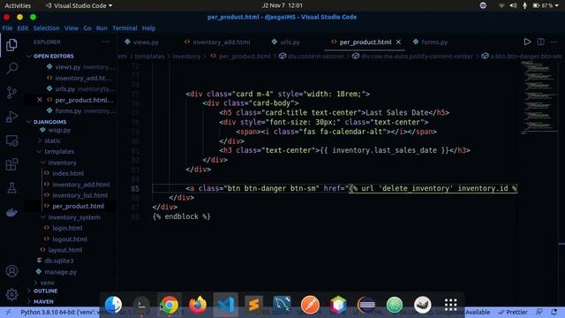Place cursor on the endblock line
The height and width of the screenshot is (318, 565).
(182, 216)
